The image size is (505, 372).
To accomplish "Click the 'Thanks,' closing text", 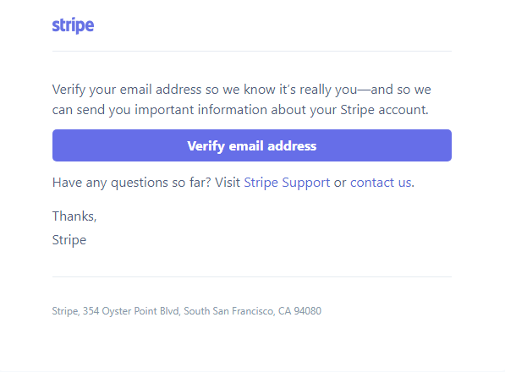I will [x=74, y=216].
